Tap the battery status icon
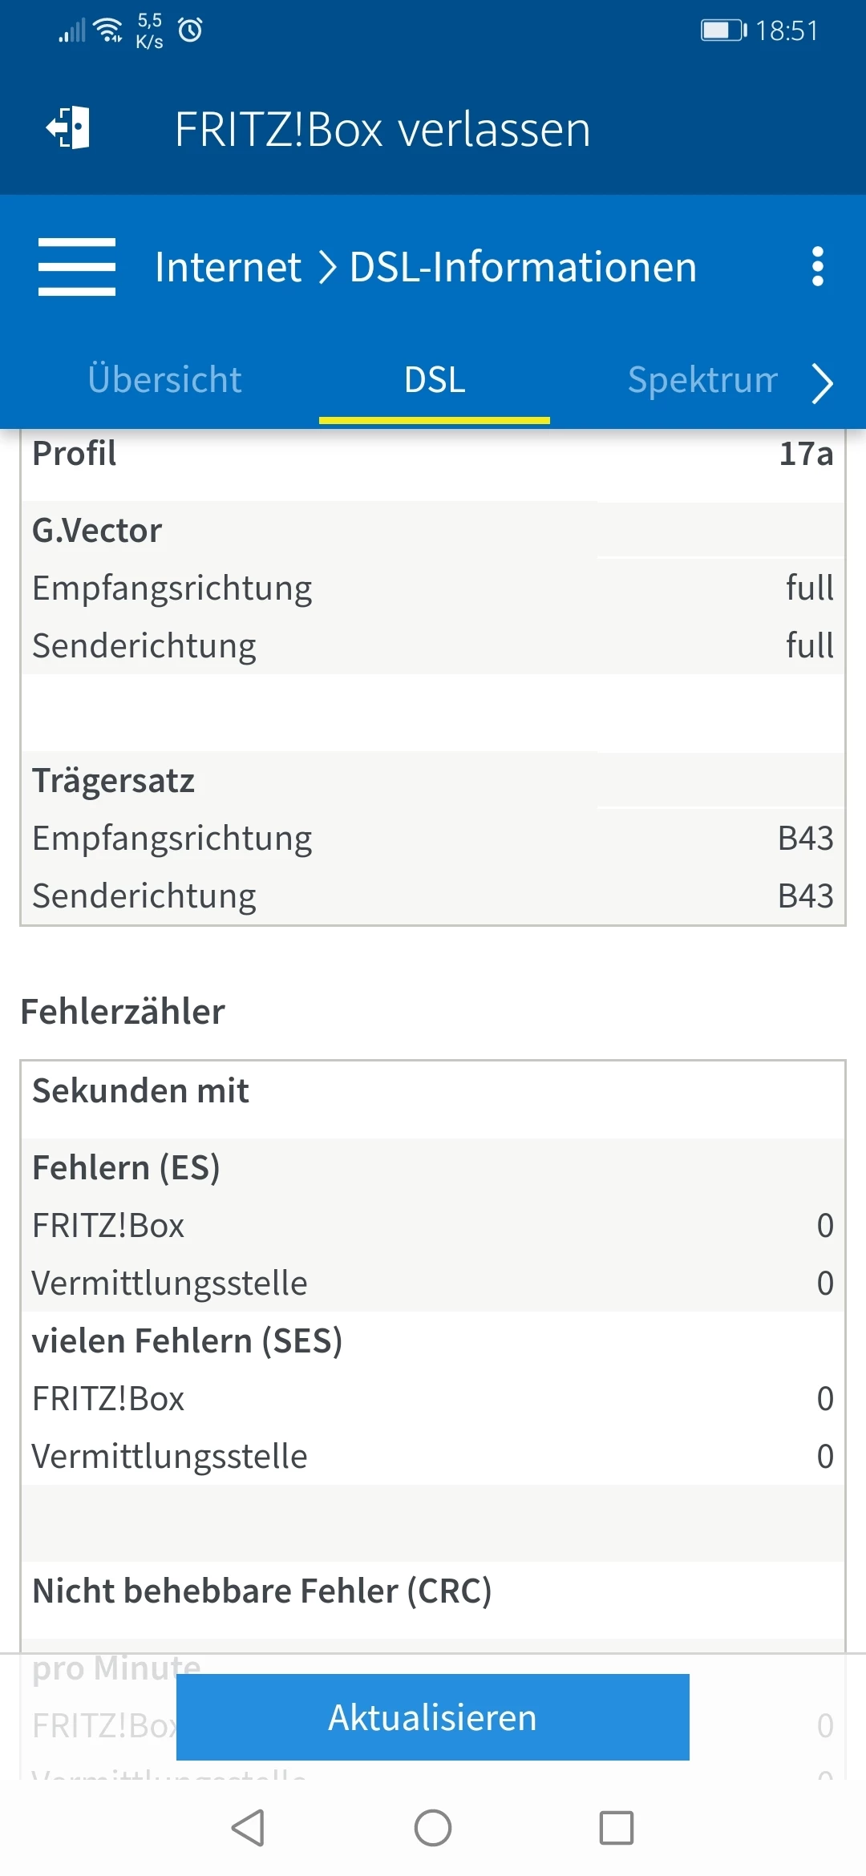Viewport: 866px width, 1876px height. pos(722,30)
